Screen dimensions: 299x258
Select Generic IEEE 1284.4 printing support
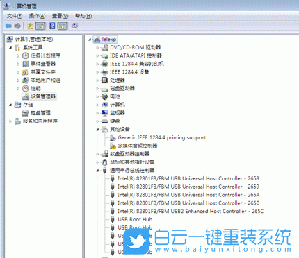[x=162, y=137]
